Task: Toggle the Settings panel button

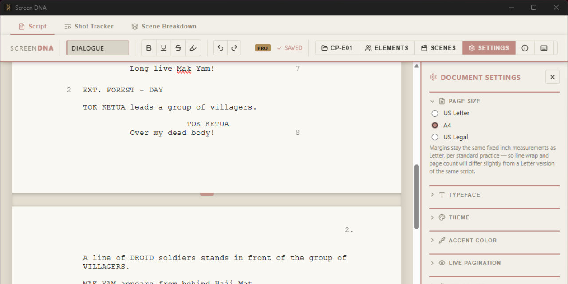Action: (489, 48)
